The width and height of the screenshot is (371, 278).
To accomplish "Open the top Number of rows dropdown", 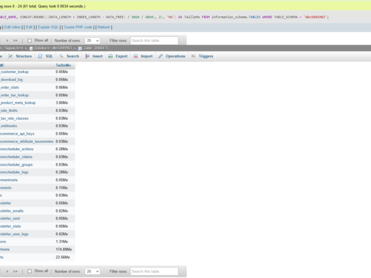I will (x=92, y=40).
